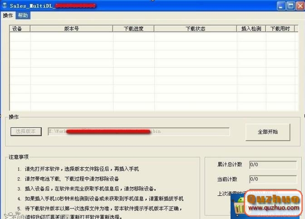Click the 版本号 column header

72,29
